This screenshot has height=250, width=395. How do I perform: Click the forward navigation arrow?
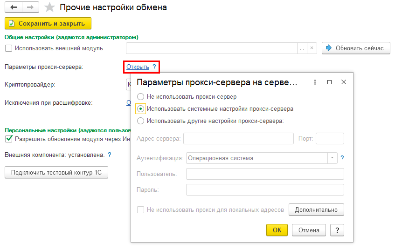[x=30, y=8]
